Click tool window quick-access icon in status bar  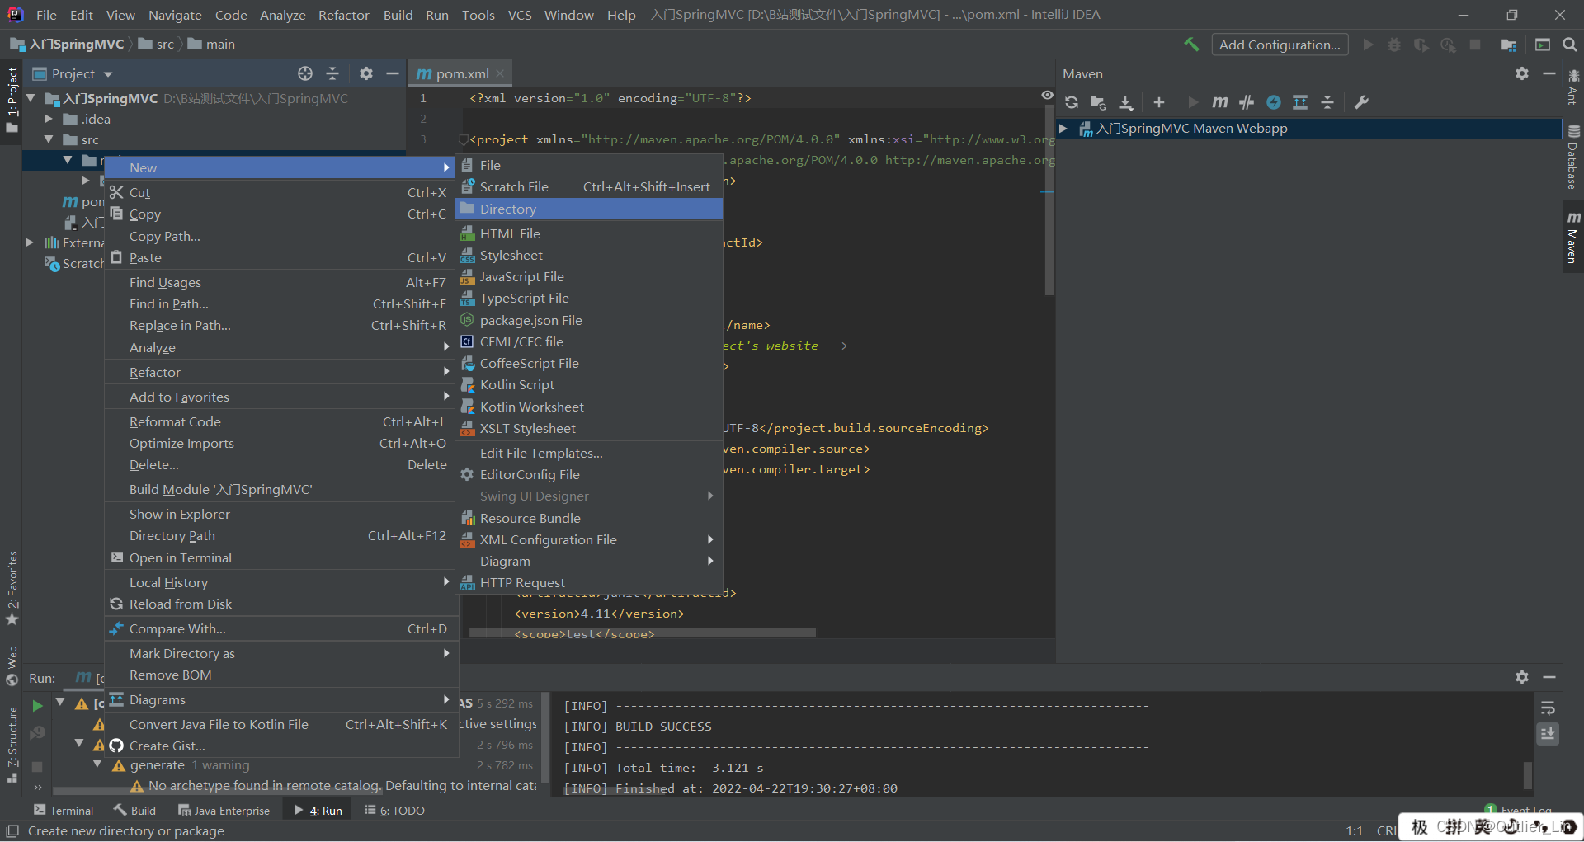click(x=12, y=830)
